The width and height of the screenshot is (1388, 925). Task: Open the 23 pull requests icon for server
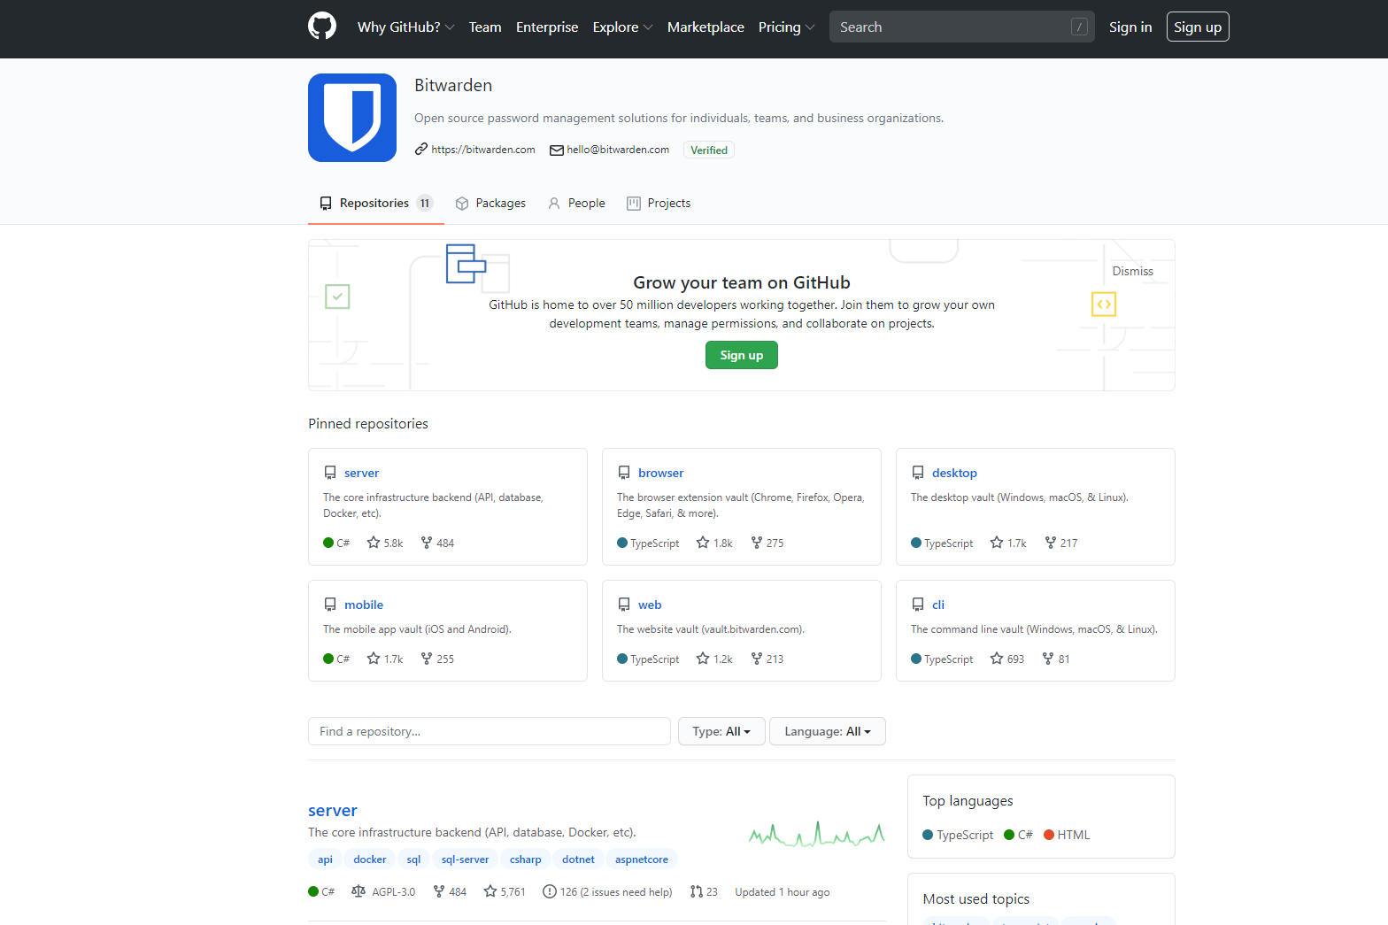(697, 891)
